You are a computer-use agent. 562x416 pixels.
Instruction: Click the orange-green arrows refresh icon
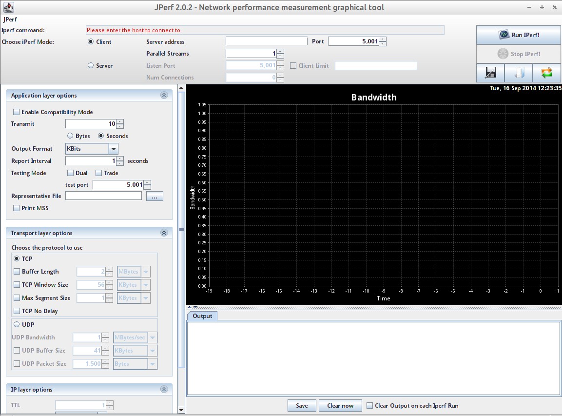(x=547, y=73)
